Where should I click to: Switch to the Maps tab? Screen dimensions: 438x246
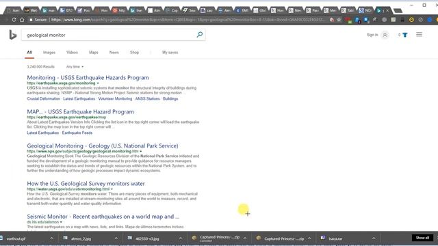pyautogui.click(x=94, y=53)
